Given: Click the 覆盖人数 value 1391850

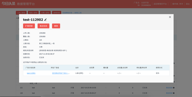Looking at the screenshot, I should [x=42, y=37].
